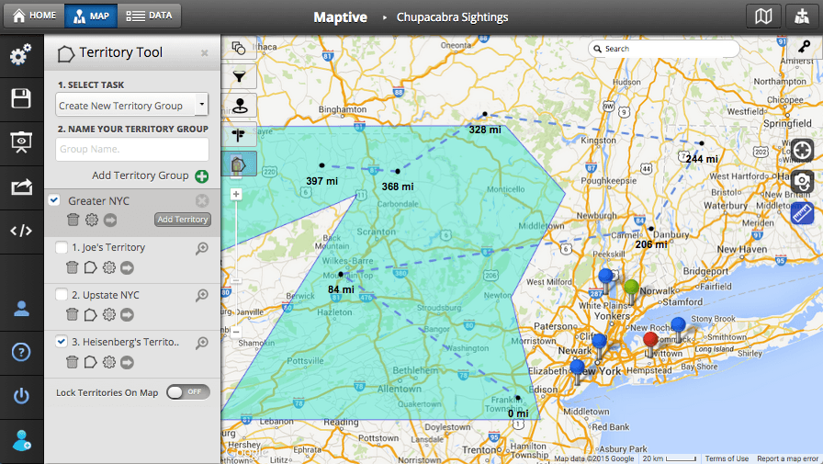Zoom to Upstate NYC with magnifier icon
823x464 pixels.
pos(202,296)
